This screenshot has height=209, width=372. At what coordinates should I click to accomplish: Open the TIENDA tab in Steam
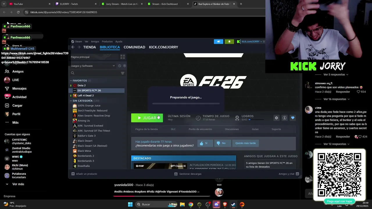coord(90,47)
